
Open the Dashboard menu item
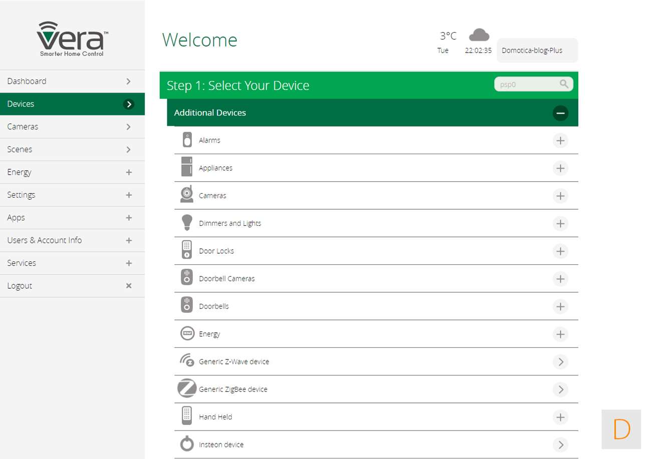pyautogui.click(x=72, y=81)
